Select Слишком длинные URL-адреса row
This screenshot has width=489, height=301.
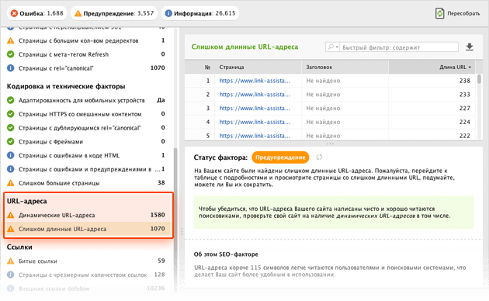(88, 229)
